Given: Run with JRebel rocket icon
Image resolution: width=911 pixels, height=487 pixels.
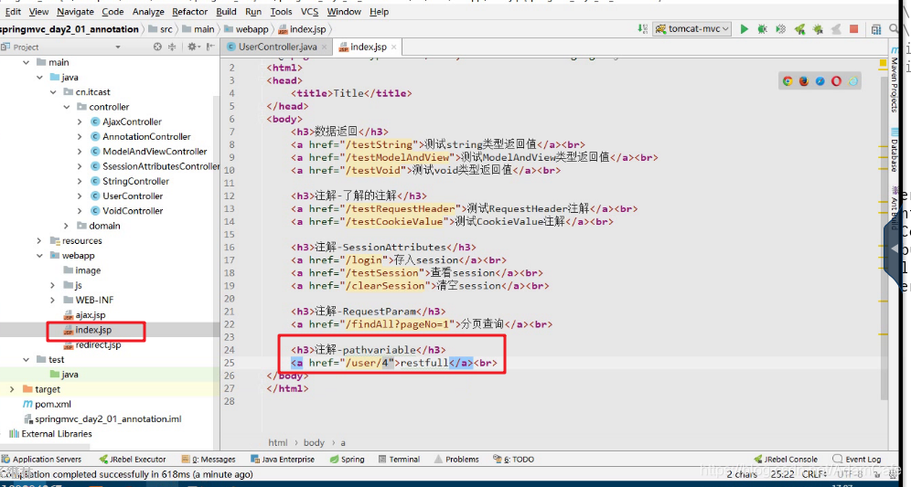Looking at the screenshot, I should pyautogui.click(x=799, y=29).
